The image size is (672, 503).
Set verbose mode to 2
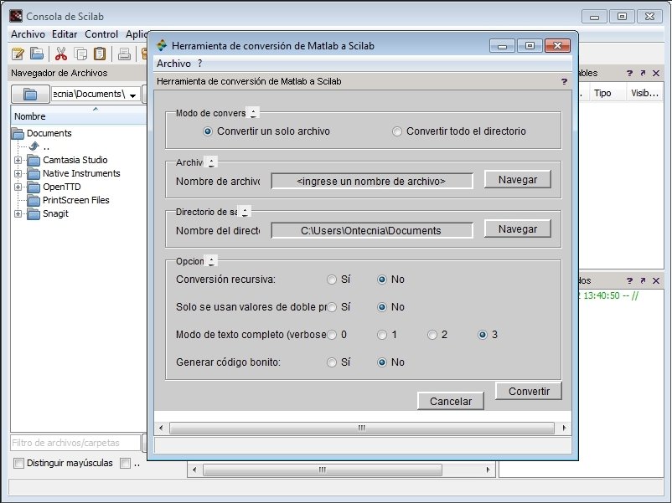point(432,335)
